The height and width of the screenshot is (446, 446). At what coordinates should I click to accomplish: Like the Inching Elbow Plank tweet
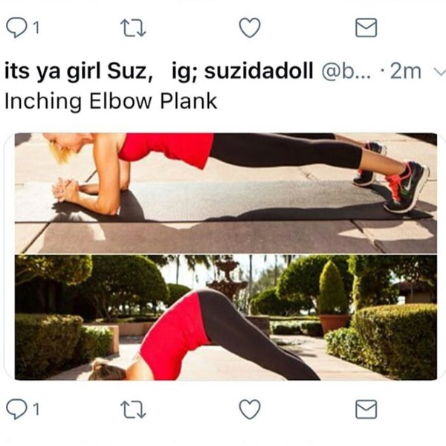[250, 410]
